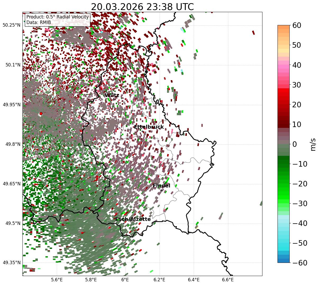
Task: Click the 6.6°E longitude label
Action: [x=228, y=280]
